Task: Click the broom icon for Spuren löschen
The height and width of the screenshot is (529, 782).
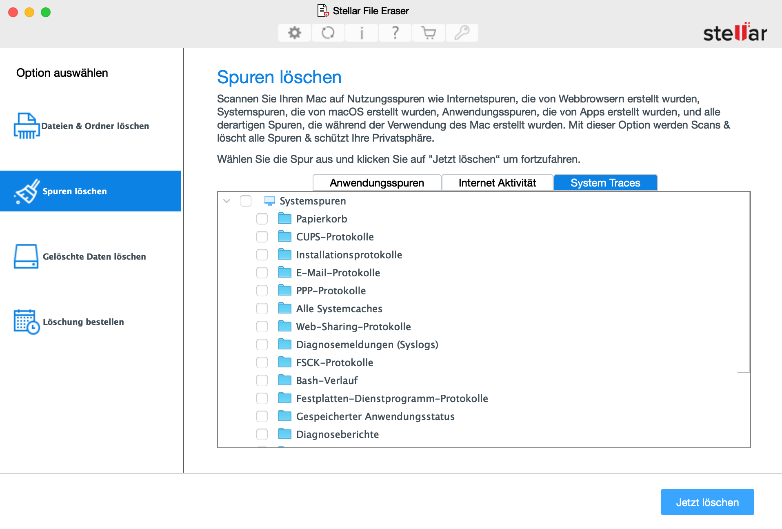Action: click(27, 191)
